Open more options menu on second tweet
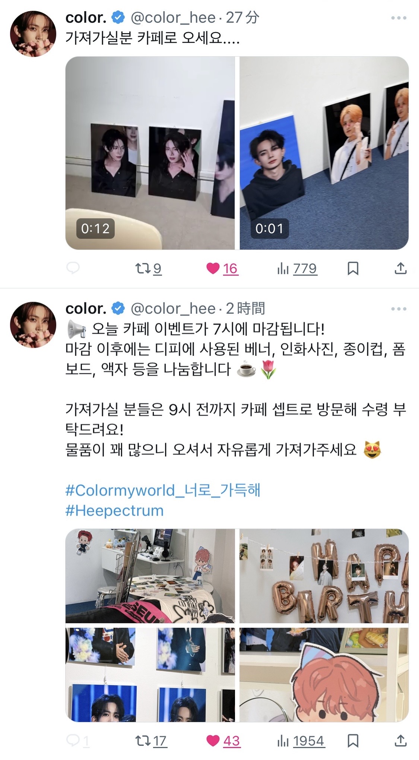Image resolution: width=419 pixels, height=760 pixels. tap(399, 309)
